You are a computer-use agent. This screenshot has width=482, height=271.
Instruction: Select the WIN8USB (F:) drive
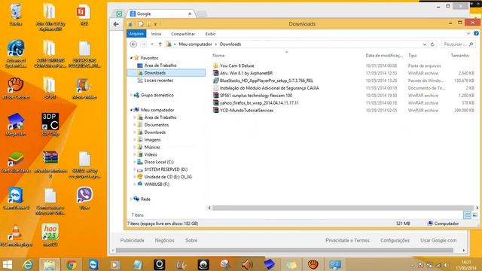(x=154, y=184)
